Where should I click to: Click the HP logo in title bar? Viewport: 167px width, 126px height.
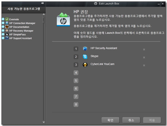tap(95, 4)
